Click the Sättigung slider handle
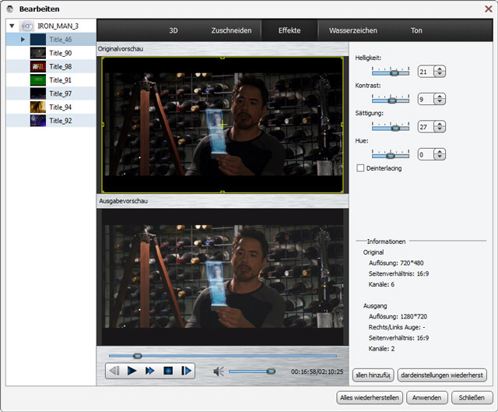Screen dimensions: 498x412 [395, 128]
